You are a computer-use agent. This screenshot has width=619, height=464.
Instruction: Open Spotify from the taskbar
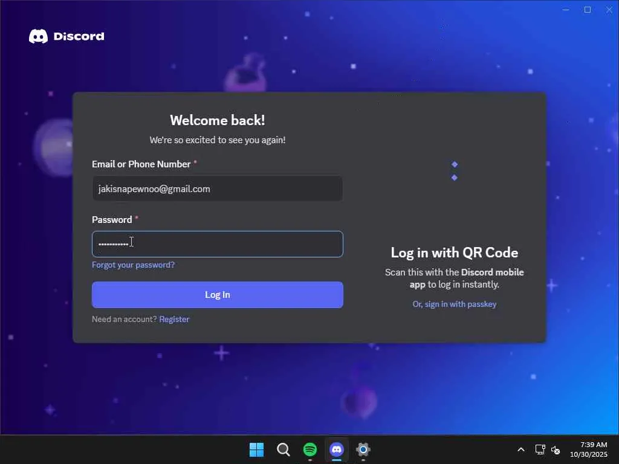(x=310, y=449)
